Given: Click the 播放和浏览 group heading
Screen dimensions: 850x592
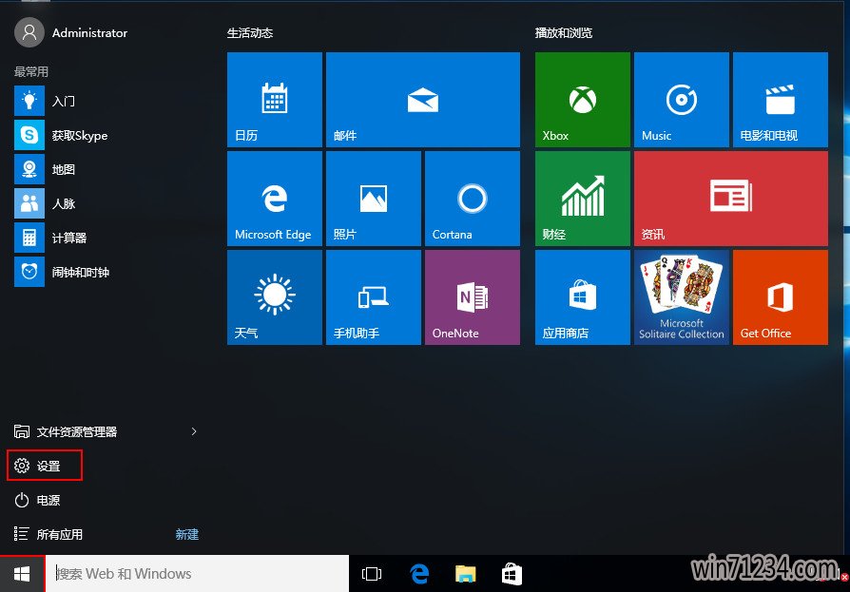Looking at the screenshot, I should 564,33.
